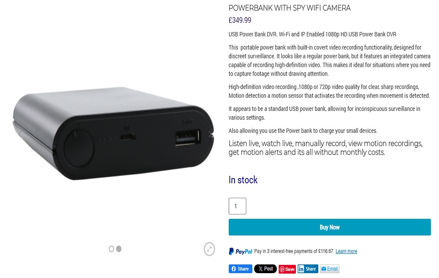Show previous product image via left arrow
This screenshot has width=439, height=278.
pyautogui.click(x=20, y=134)
